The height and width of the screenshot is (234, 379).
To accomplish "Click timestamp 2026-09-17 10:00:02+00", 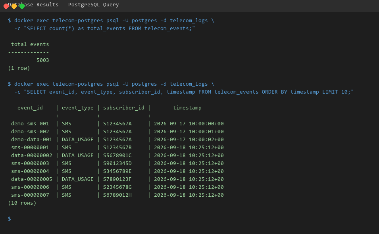I will point(189,140).
